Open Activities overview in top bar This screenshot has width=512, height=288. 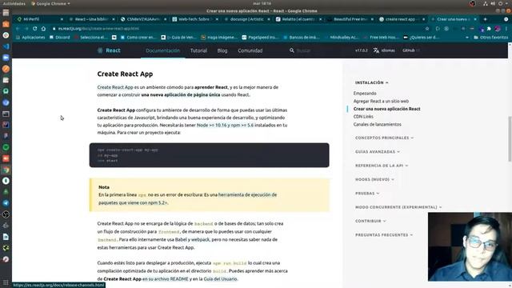pyautogui.click(x=14, y=3)
